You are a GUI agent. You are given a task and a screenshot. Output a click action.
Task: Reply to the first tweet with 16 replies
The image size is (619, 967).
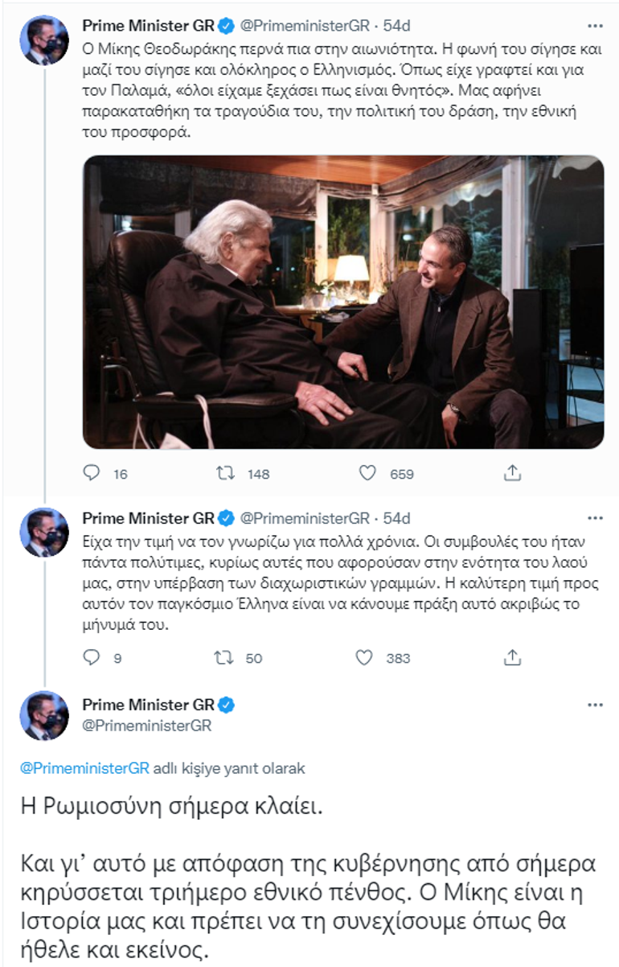(92, 474)
